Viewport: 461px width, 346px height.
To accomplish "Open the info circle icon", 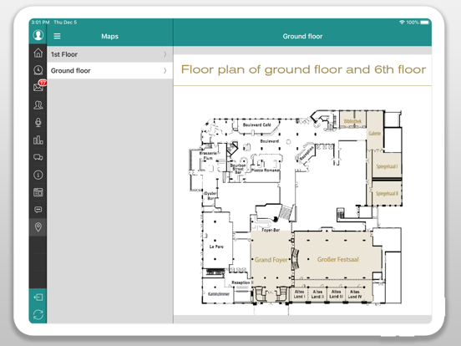I will tap(38, 175).
